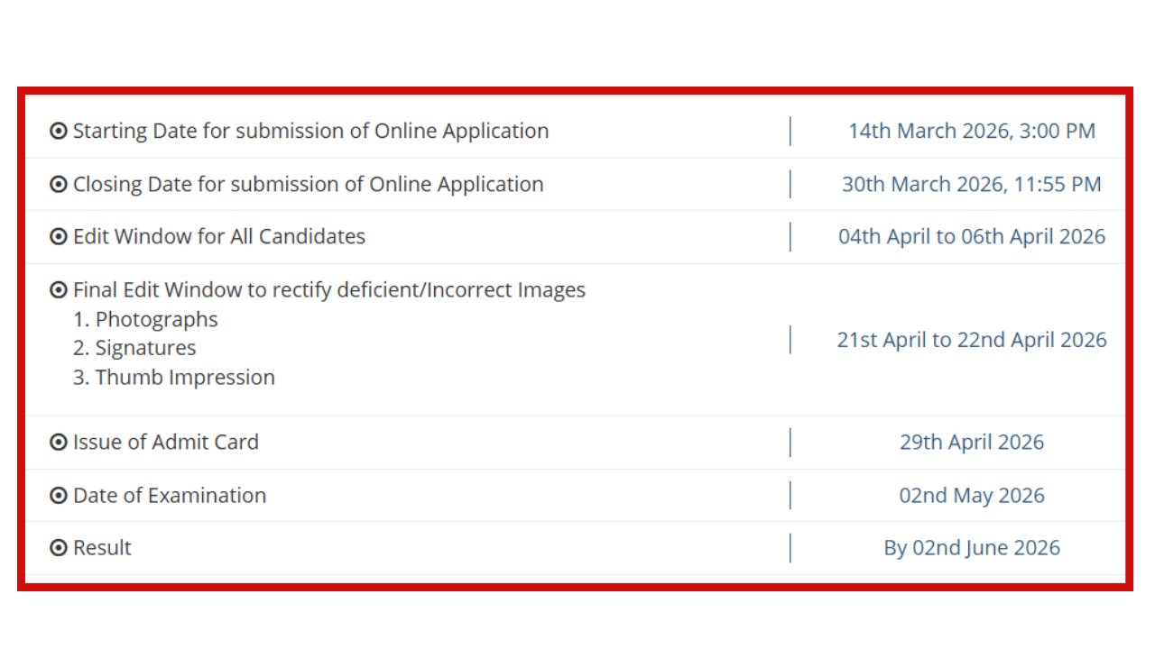Image resolution: width=1155 pixels, height=649 pixels.
Task: Click 'Starting Date for submission of Online Application' label
Action: (x=310, y=132)
